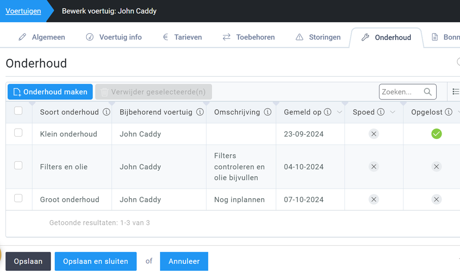Switch to the Storingen tab

[x=318, y=37]
